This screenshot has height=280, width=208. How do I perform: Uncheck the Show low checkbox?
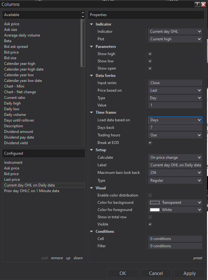[150, 61]
